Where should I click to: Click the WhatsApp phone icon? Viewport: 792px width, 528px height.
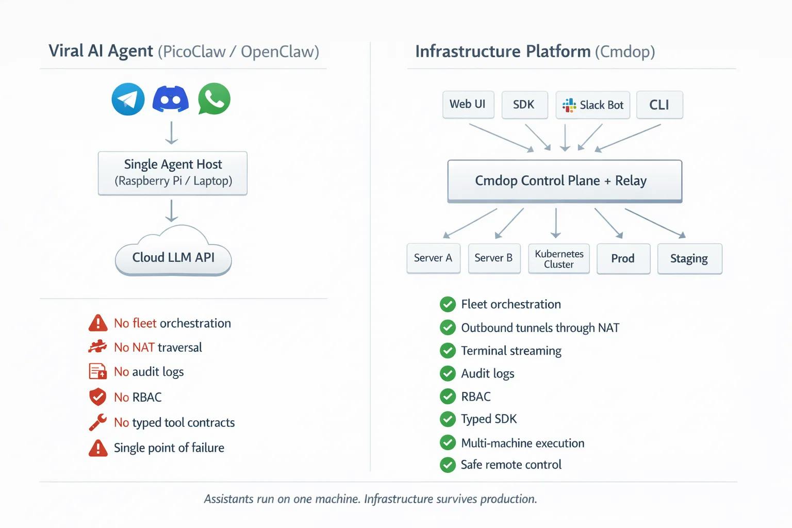(x=214, y=99)
